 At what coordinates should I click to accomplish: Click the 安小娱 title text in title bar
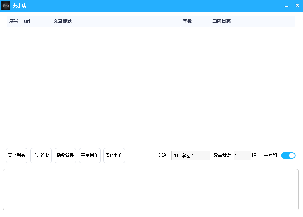19,6
